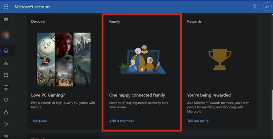273x139 pixels.
Task: Open Security shield icon in sidebar
Action: pos(6,100)
